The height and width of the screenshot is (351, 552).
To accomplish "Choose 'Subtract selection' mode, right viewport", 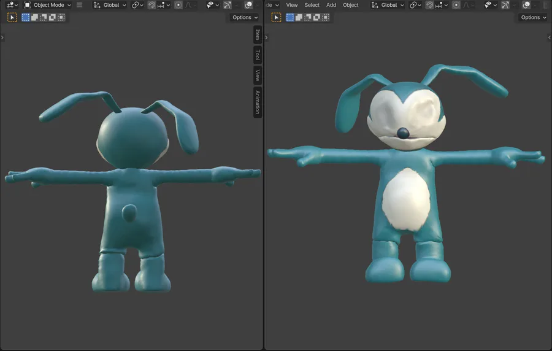I will [307, 17].
